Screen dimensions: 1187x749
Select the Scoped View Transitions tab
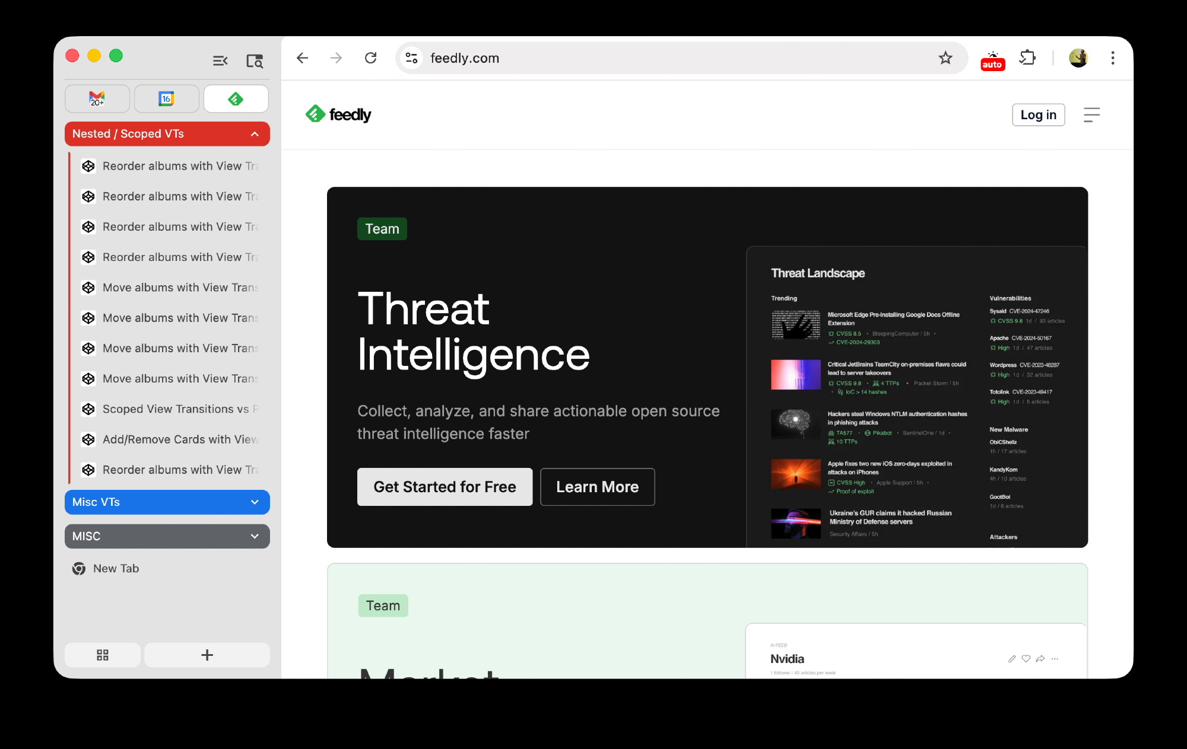coord(175,409)
